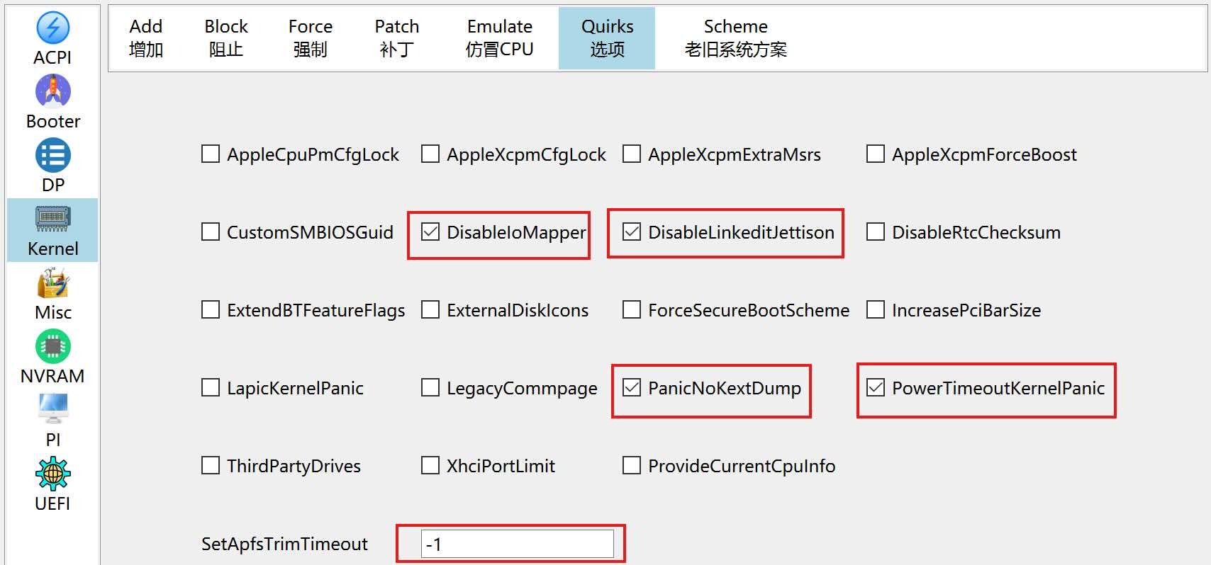Select the Kernel chip icon
Viewport: 1211px width, 565px height.
tap(52, 219)
